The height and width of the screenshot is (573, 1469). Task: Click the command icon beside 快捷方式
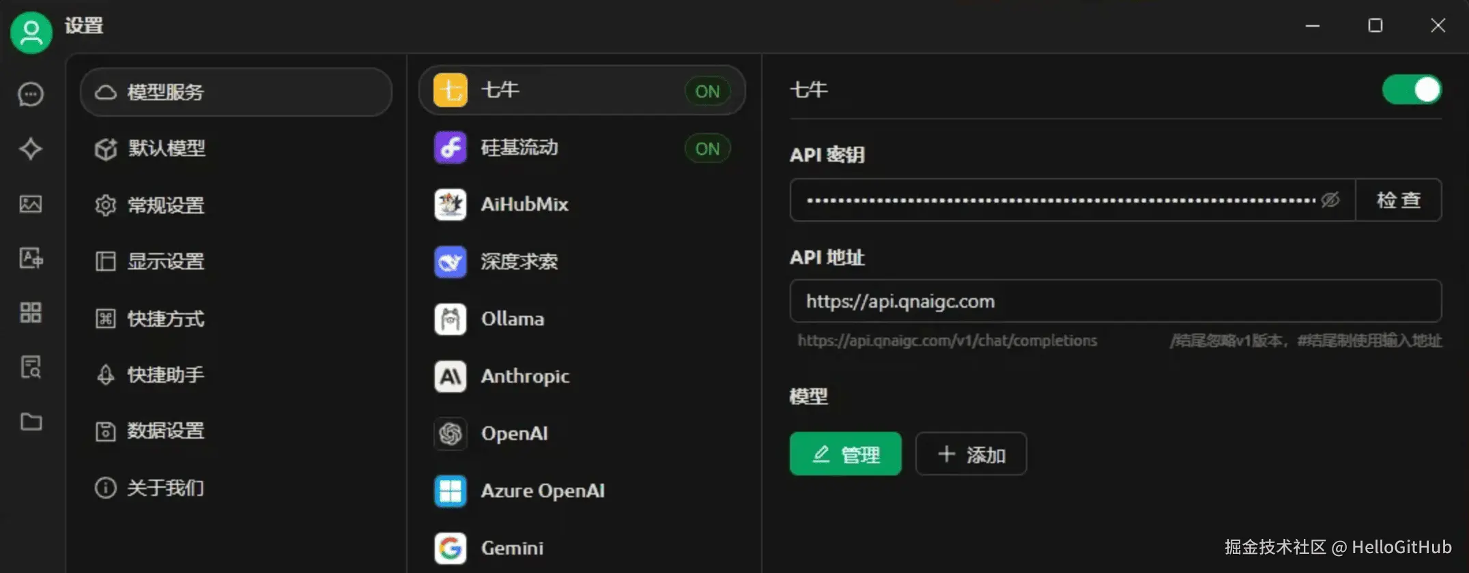tap(106, 319)
